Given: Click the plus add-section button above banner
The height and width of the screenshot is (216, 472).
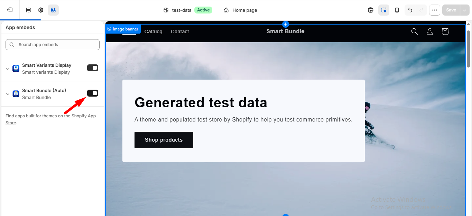Looking at the screenshot, I should click(x=285, y=24).
